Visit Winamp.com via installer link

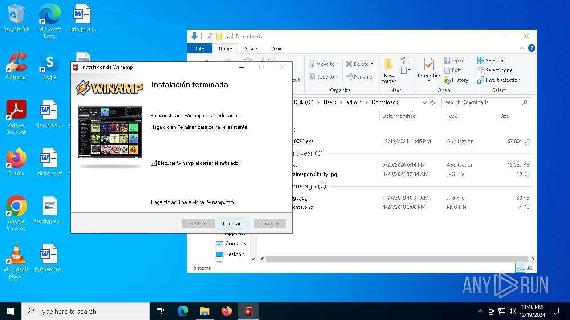pos(192,202)
